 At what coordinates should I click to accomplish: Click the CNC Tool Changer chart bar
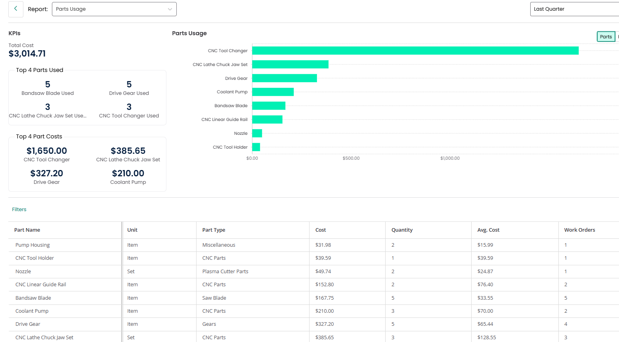415,51
